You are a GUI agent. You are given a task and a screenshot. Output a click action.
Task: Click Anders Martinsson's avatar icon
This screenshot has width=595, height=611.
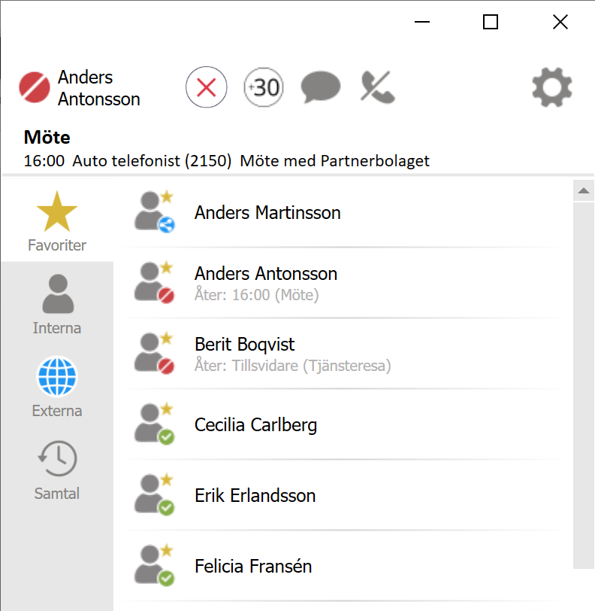pos(155,212)
